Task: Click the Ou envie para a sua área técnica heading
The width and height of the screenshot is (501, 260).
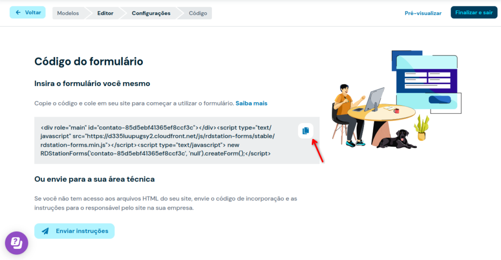Action: tap(94, 179)
